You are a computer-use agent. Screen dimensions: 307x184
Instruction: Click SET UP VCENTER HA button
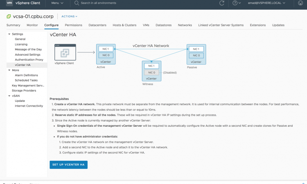[68, 165]
